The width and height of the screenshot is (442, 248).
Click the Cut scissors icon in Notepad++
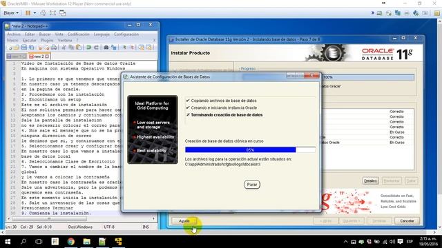(x=64, y=48)
